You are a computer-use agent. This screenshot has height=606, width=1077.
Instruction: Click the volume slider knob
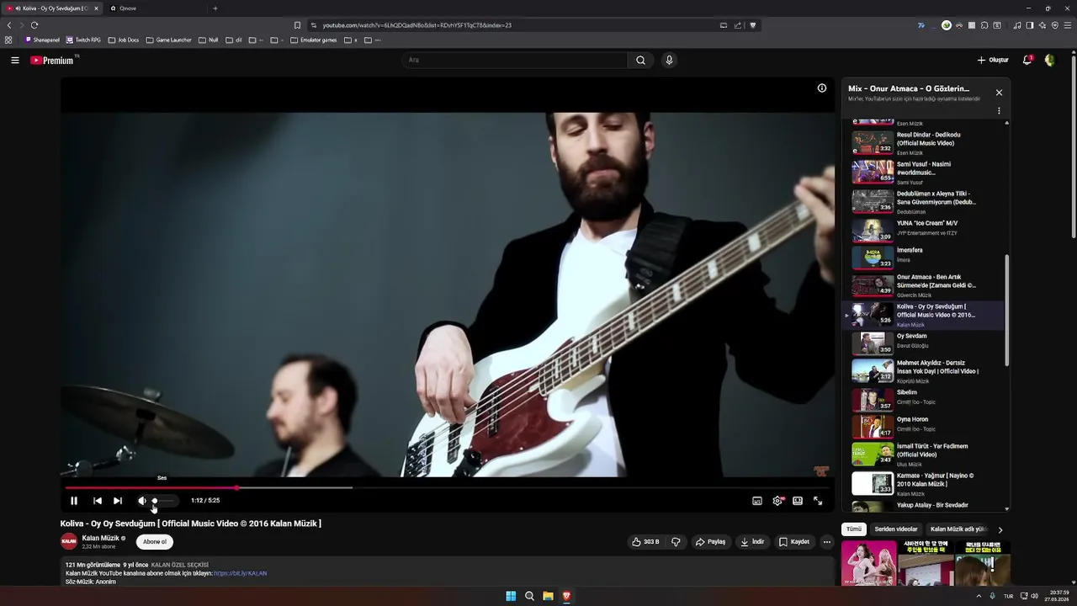click(155, 501)
